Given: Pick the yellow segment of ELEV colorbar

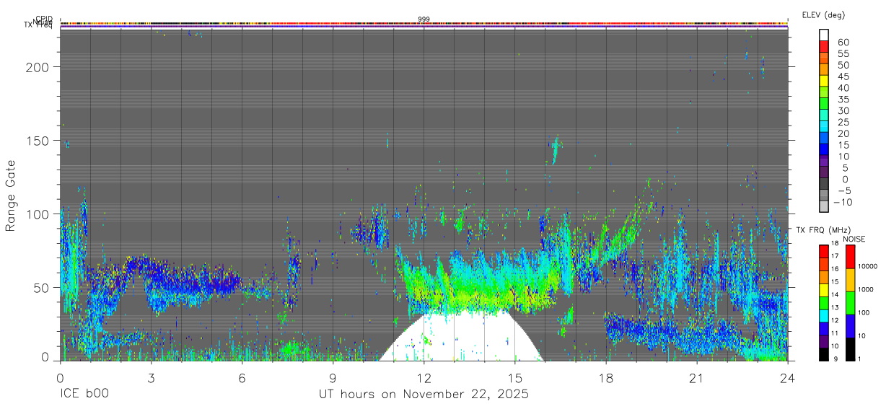Looking at the screenshot, I should [x=824, y=81].
